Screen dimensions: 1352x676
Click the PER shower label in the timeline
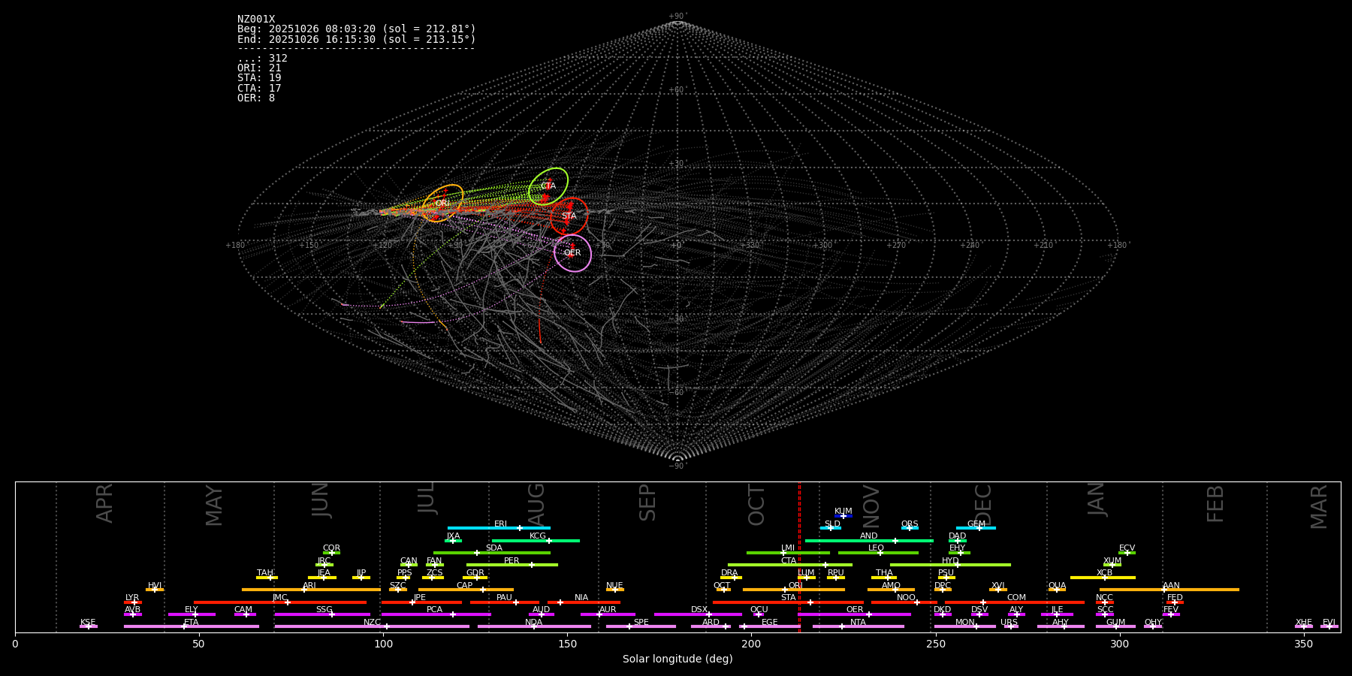(512, 561)
